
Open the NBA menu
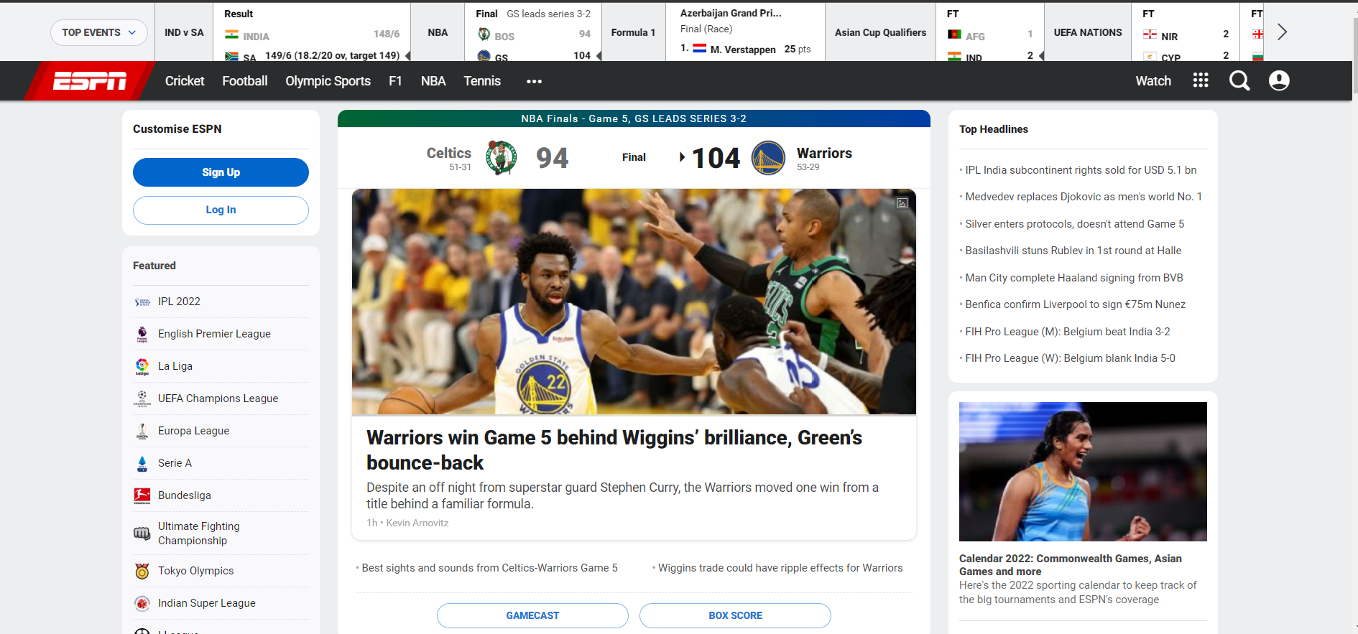click(x=433, y=81)
